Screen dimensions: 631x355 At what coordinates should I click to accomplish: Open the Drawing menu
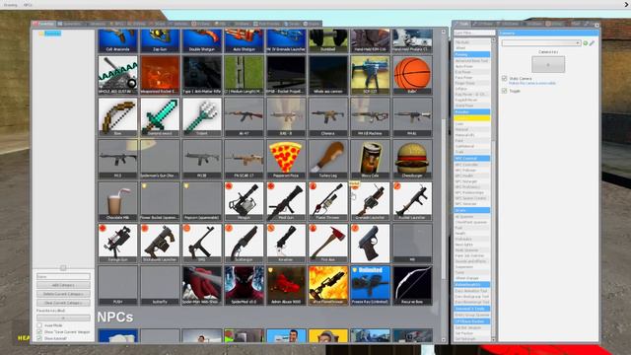coord(11,5)
